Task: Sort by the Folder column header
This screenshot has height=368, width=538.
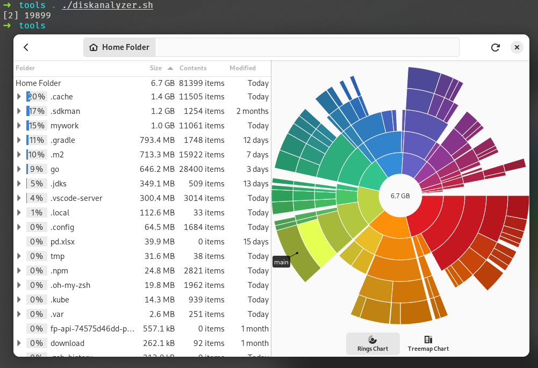Action: [x=25, y=68]
